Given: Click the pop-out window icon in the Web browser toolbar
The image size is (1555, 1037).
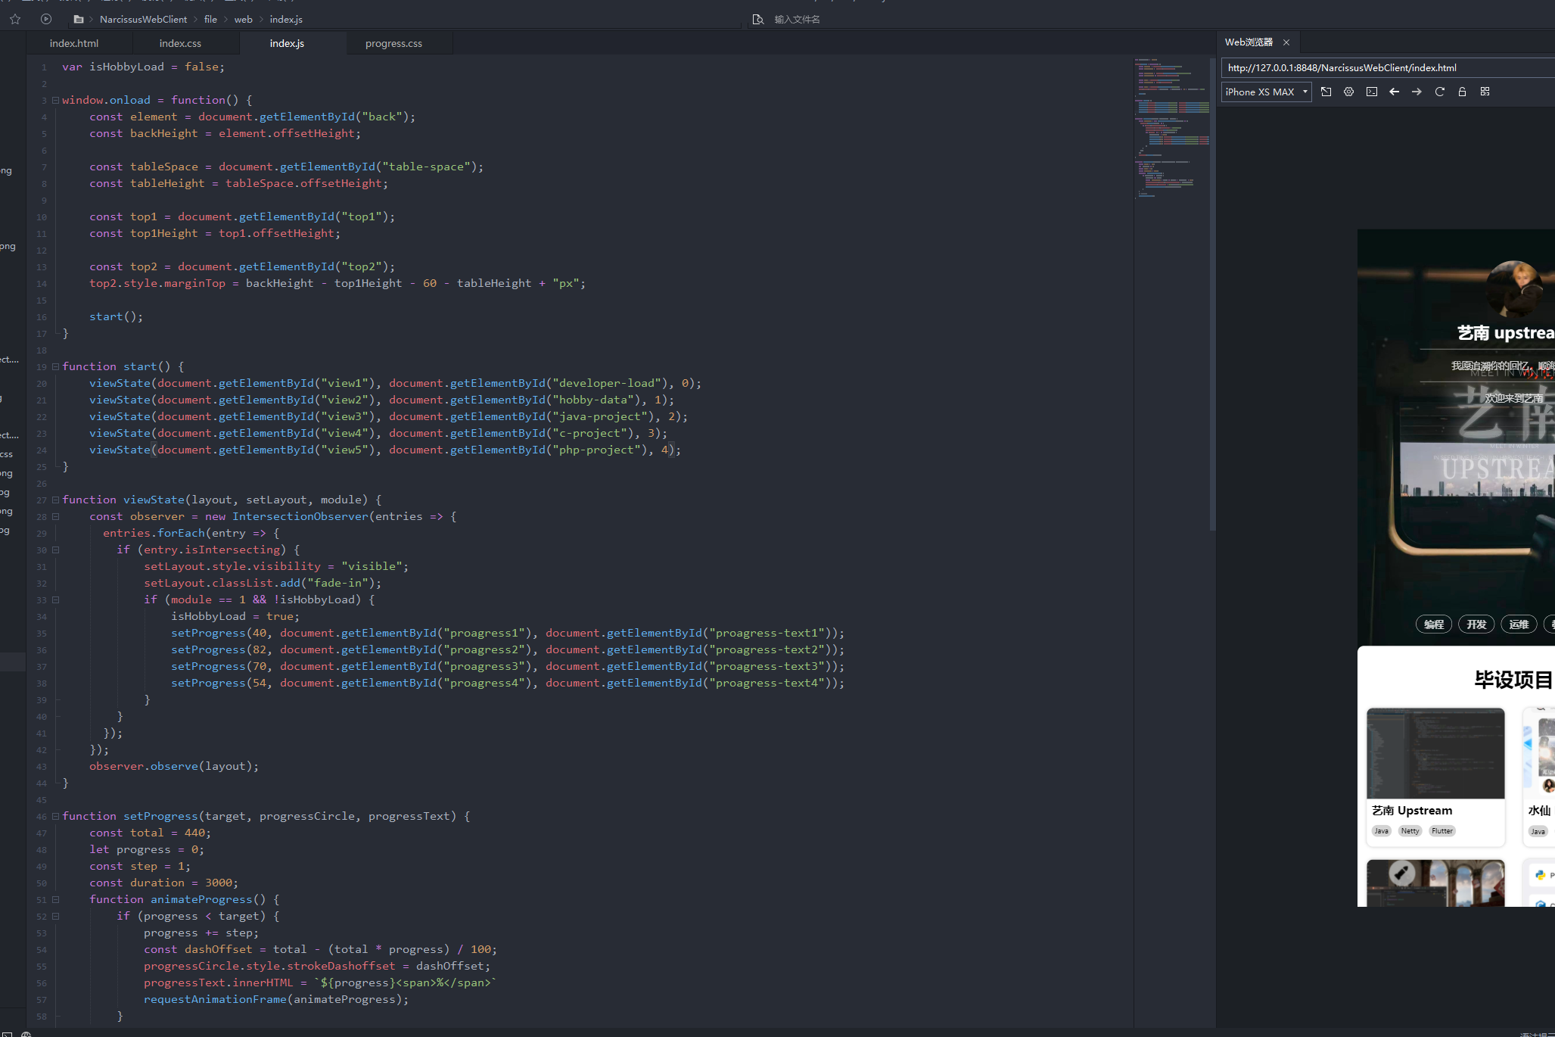Looking at the screenshot, I should point(1326,92).
